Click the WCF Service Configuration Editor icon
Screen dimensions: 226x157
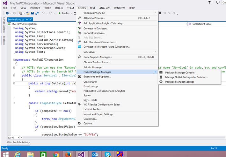coord(79,105)
